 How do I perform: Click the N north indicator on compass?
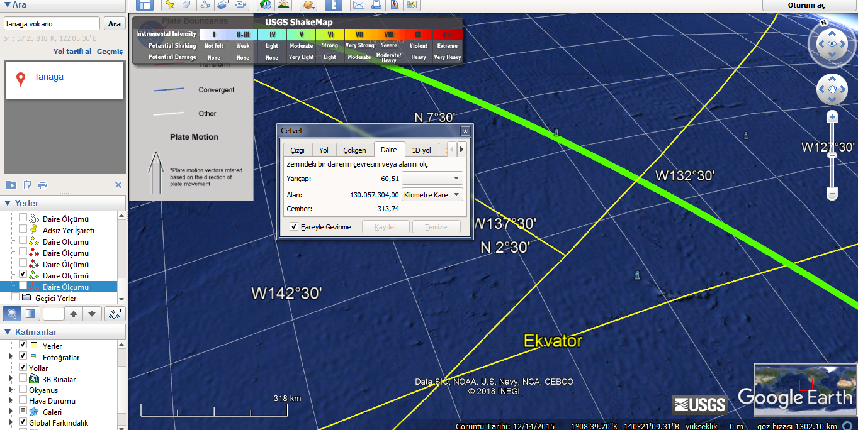coord(823,22)
